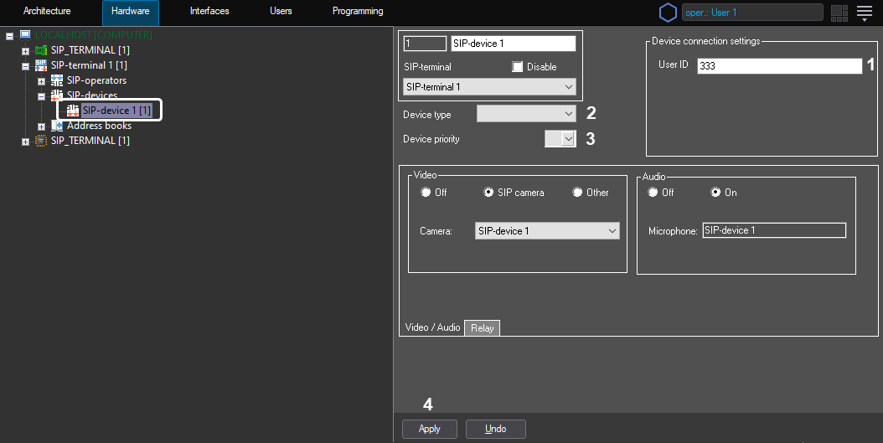
Task: Click the SIP-operators node icon
Action: pyautogui.click(x=57, y=80)
